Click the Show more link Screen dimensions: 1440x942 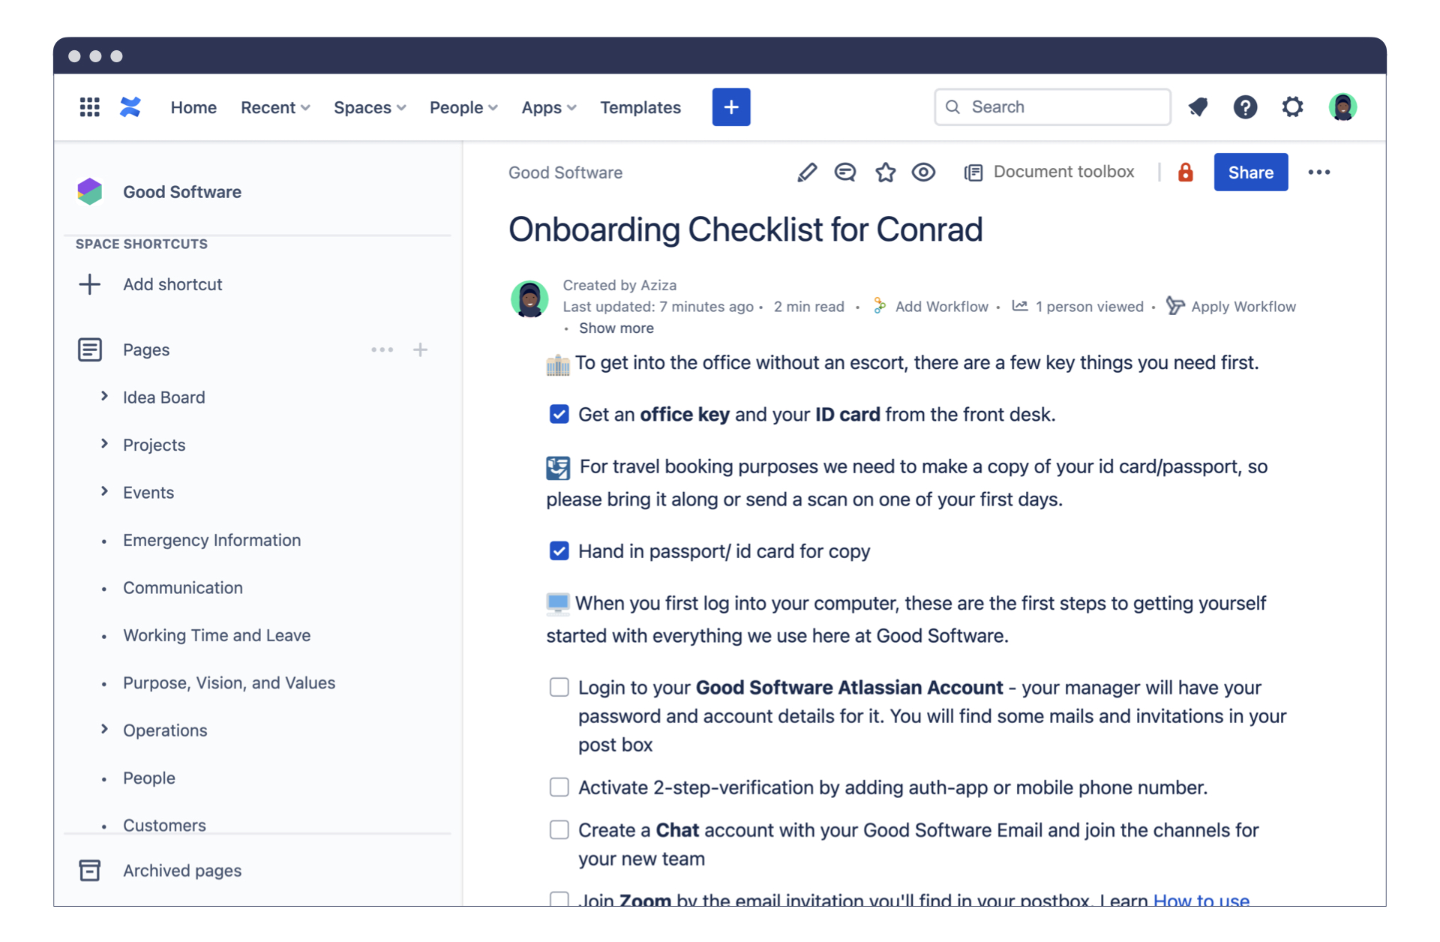[x=616, y=328]
